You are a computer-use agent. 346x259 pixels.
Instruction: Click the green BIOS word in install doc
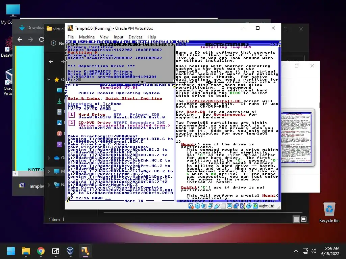coord(235,93)
